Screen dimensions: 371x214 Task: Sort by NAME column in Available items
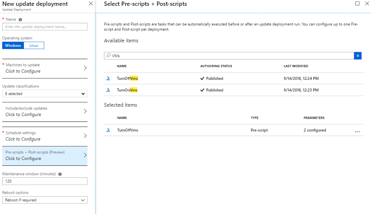pyautogui.click(x=122, y=66)
